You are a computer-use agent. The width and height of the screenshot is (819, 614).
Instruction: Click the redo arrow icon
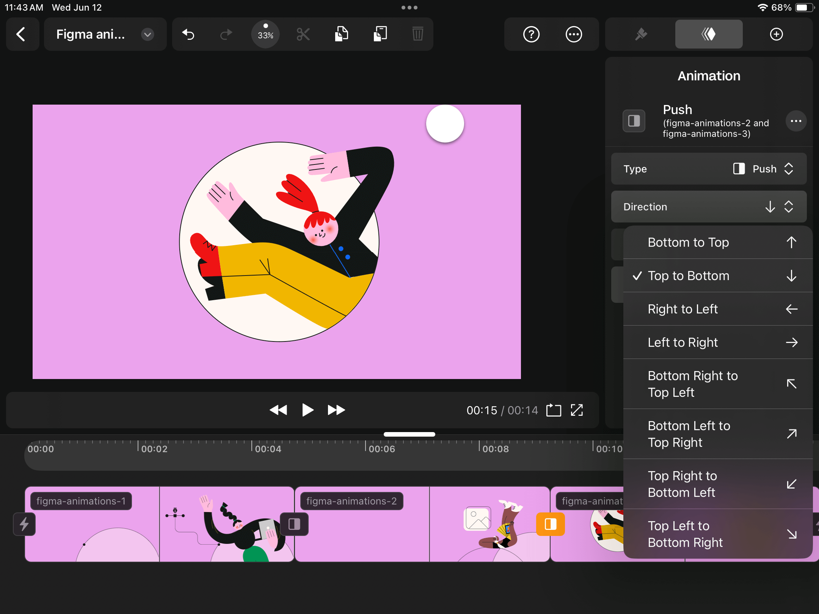click(225, 35)
